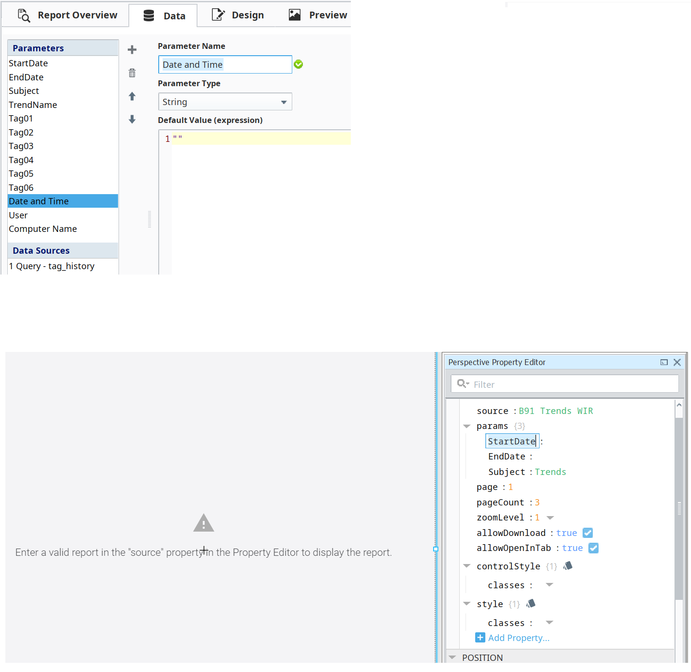Image resolution: width=691 pixels, height=672 pixels.
Task: Toggle allowOpenInTab checkbox
Action: click(x=593, y=548)
